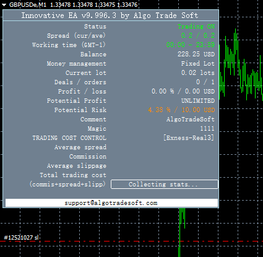Click the Innovative EA panel title header

click(x=111, y=15)
